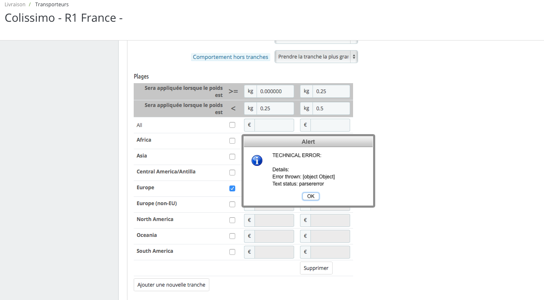The width and height of the screenshot is (544, 300).
Task: Uncheck the Europe zone checkbox
Action: pos(232,188)
